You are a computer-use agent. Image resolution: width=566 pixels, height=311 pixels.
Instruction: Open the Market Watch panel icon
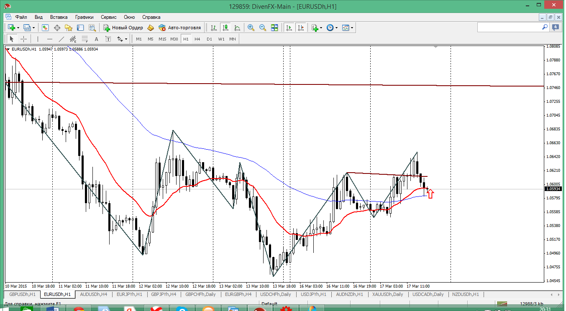click(x=45, y=28)
